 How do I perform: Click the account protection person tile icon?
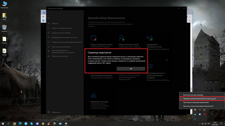click(x=122, y=38)
